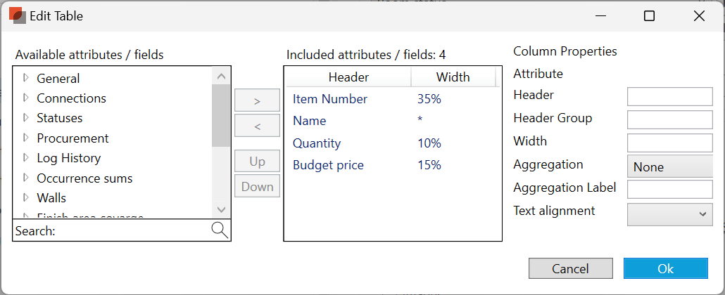
Task: Expand the Log History group
Action: [26, 157]
